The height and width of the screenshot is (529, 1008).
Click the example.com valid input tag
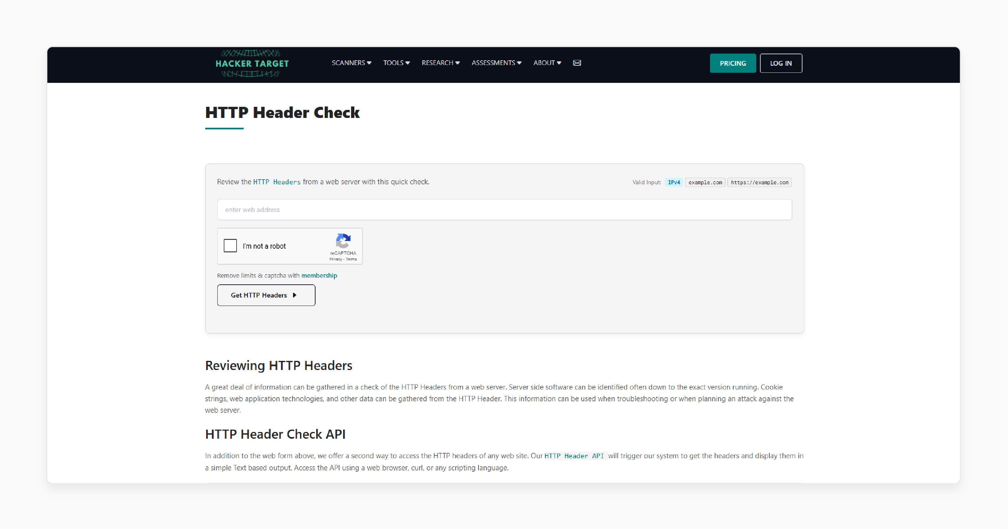tap(705, 182)
